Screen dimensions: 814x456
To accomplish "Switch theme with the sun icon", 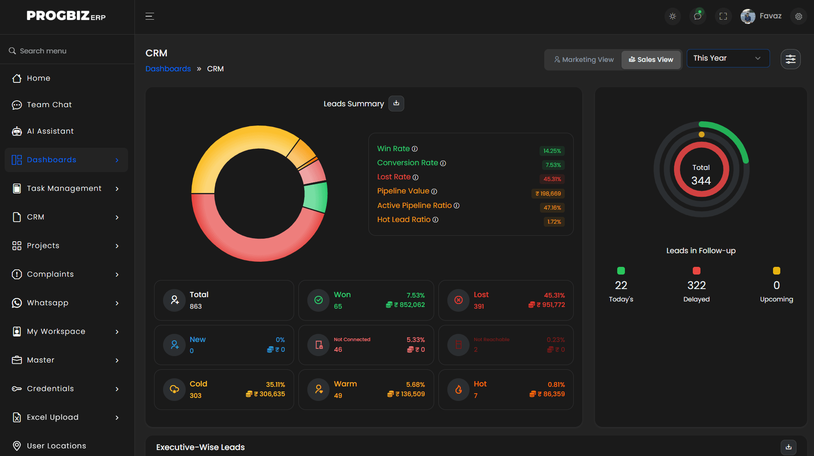I will (x=673, y=16).
